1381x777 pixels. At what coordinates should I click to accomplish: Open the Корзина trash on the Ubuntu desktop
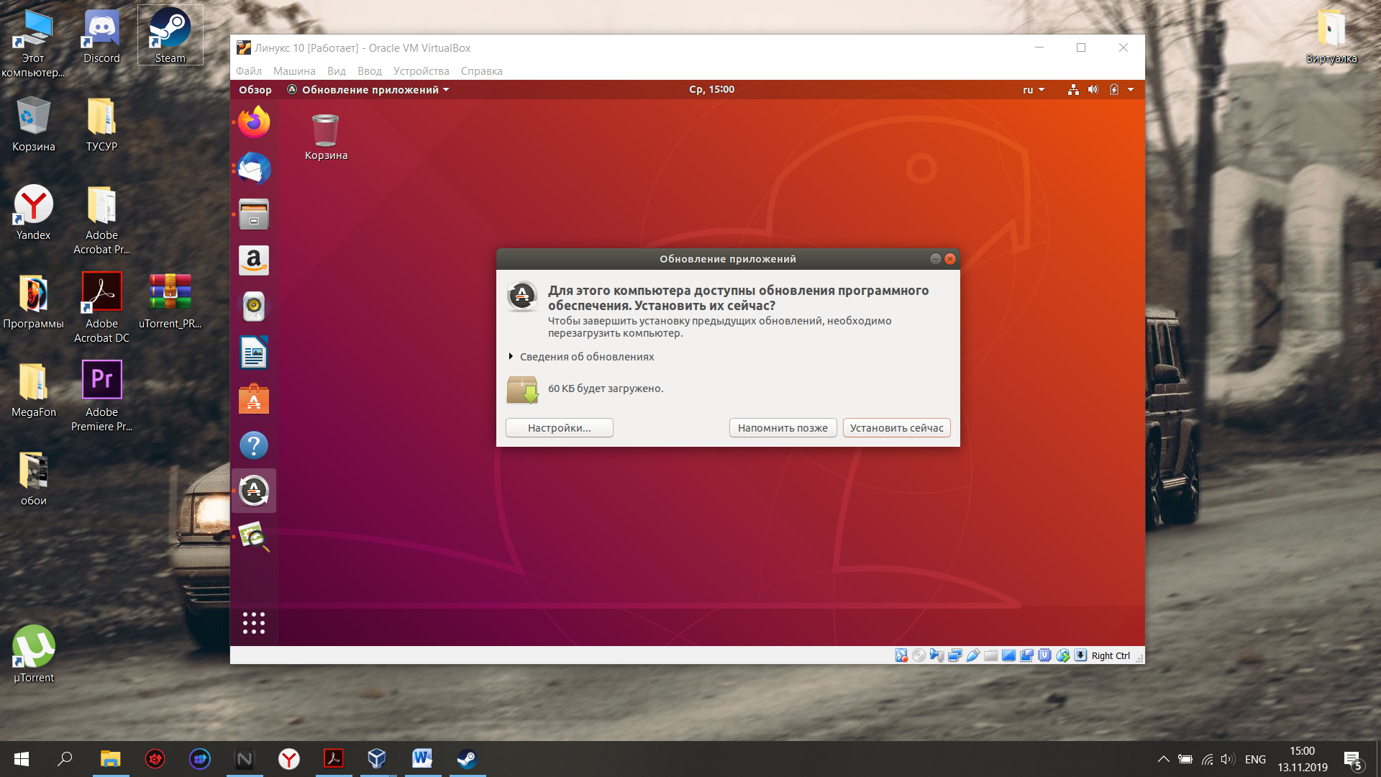[x=326, y=137]
